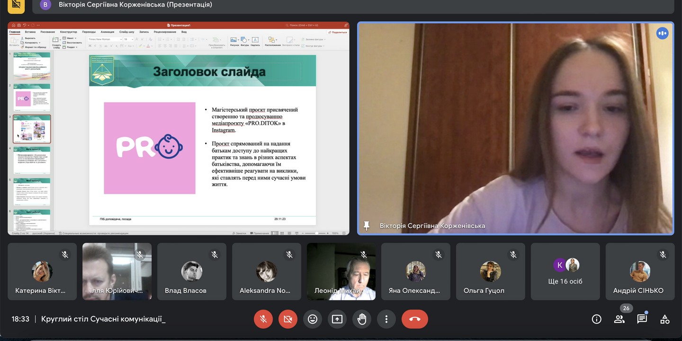The height and width of the screenshot is (341, 682).
Task: Switch to the Анимация ribbon tab
Action: (108, 32)
